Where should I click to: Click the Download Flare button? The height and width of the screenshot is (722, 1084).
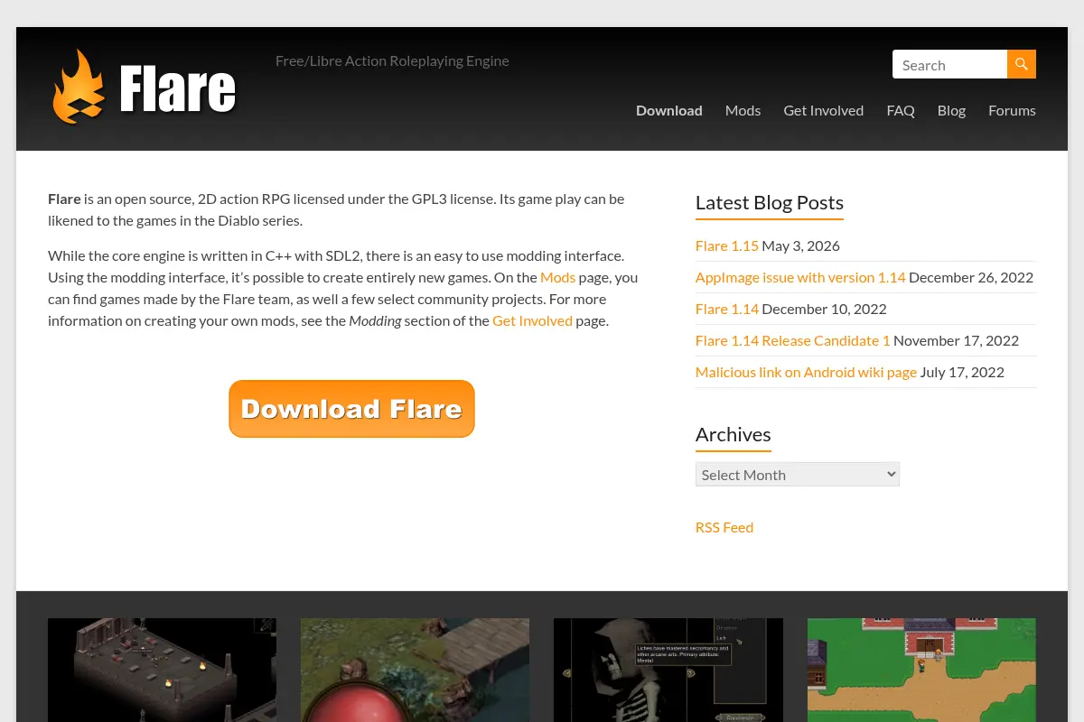(x=351, y=409)
